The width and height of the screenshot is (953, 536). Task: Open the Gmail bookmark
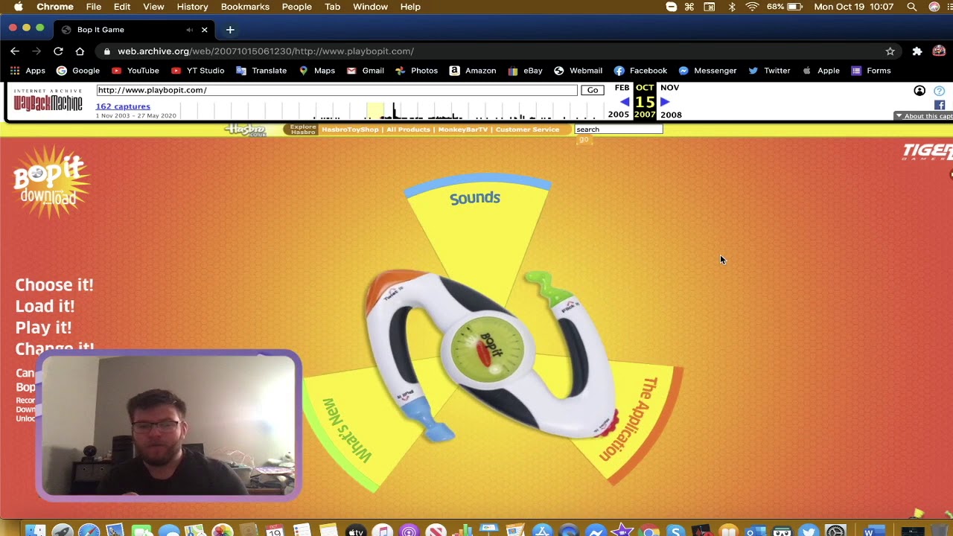pyautogui.click(x=365, y=71)
